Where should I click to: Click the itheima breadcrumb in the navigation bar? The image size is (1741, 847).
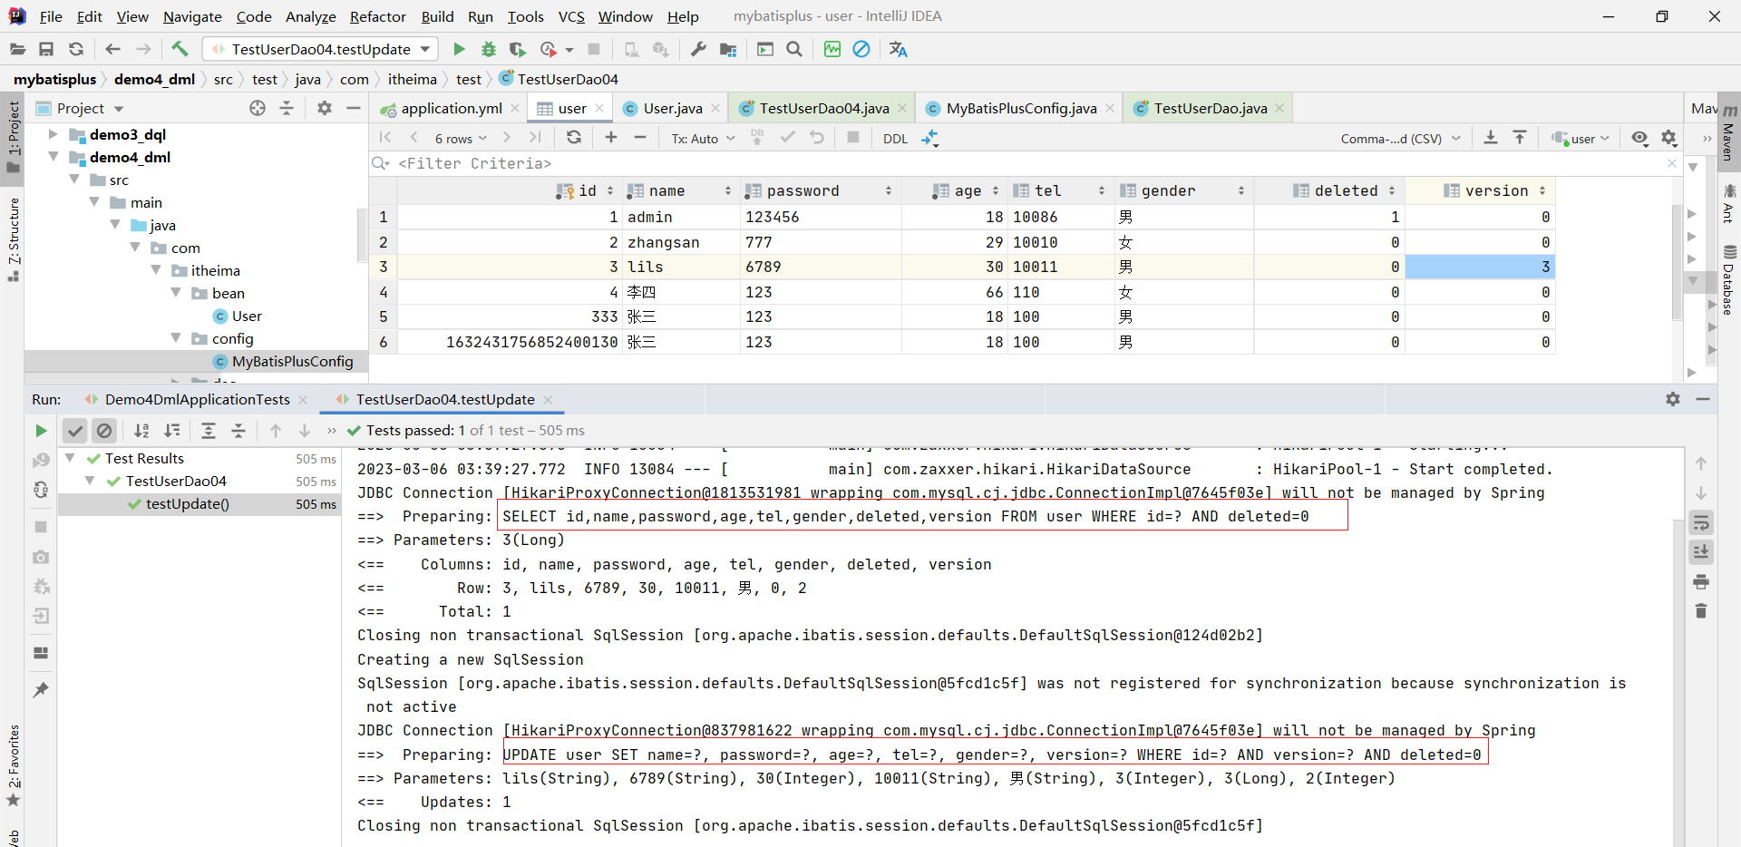coord(413,80)
